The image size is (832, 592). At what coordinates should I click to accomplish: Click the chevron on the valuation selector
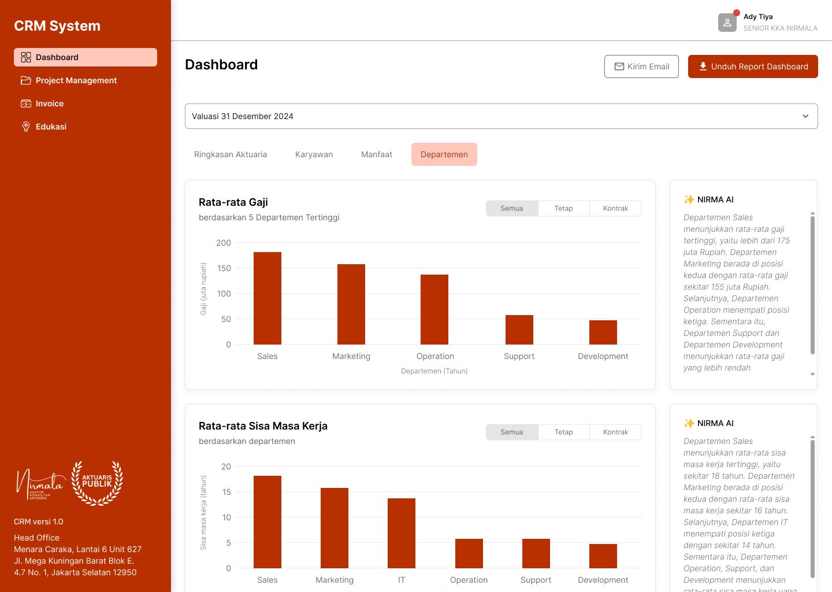click(x=805, y=116)
